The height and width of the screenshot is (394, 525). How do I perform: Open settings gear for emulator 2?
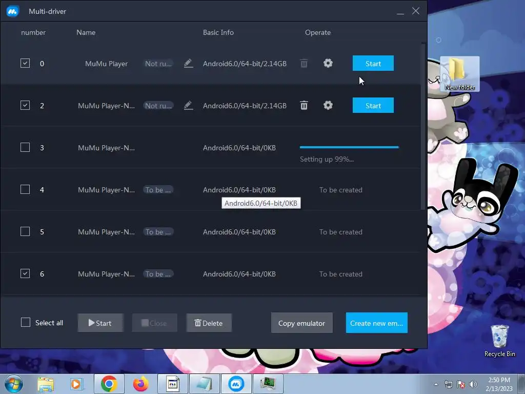coord(328,105)
